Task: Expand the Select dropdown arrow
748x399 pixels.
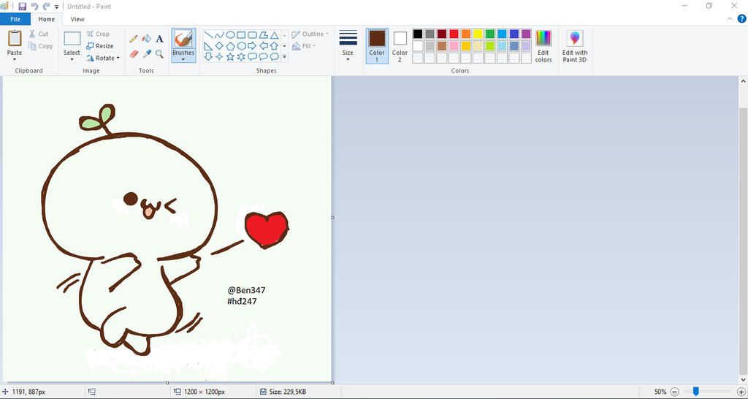Action: [72, 59]
